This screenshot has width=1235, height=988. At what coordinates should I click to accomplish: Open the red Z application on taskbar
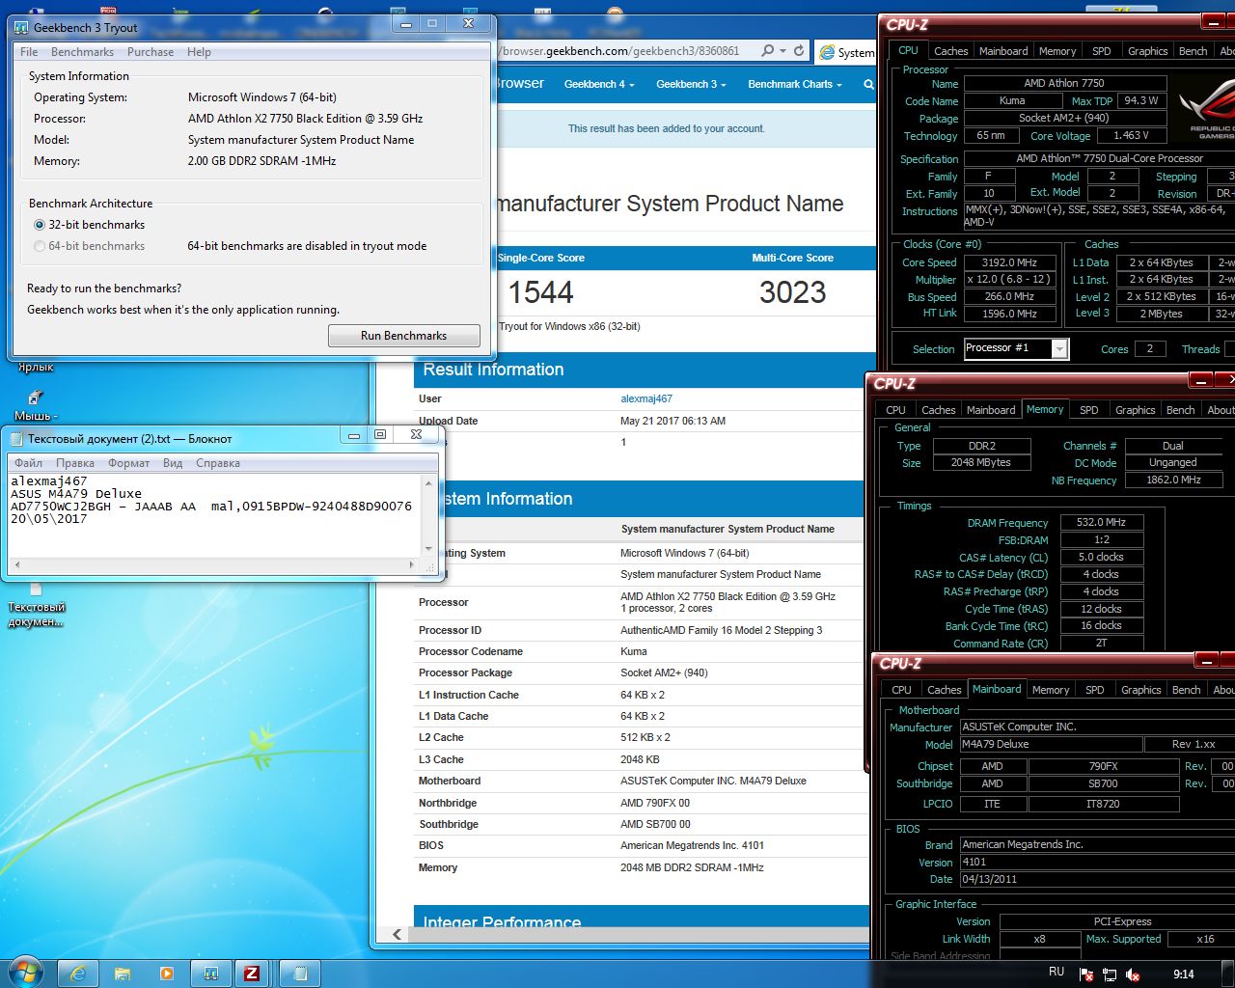pyautogui.click(x=252, y=974)
